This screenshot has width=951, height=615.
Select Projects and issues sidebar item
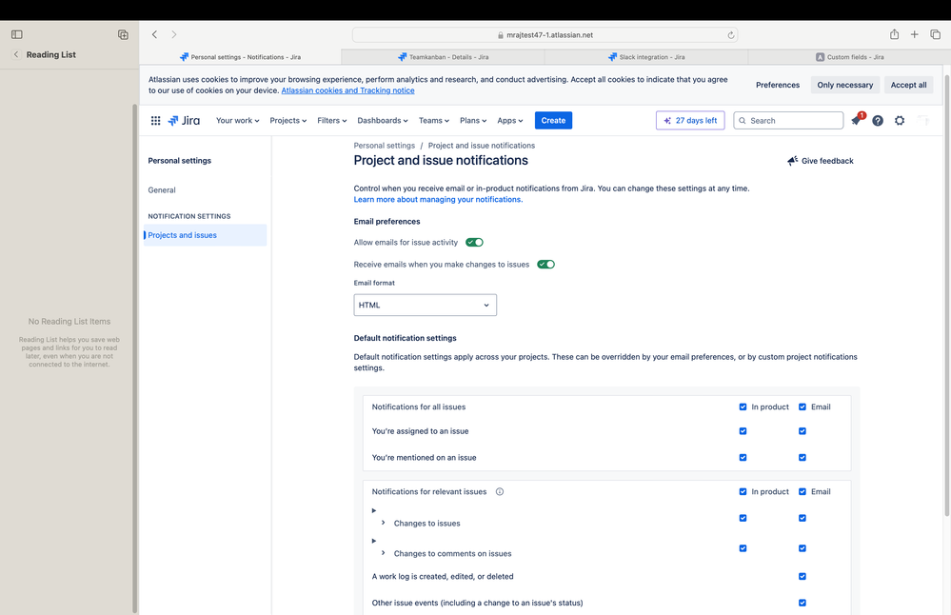click(x=205, y=235)
